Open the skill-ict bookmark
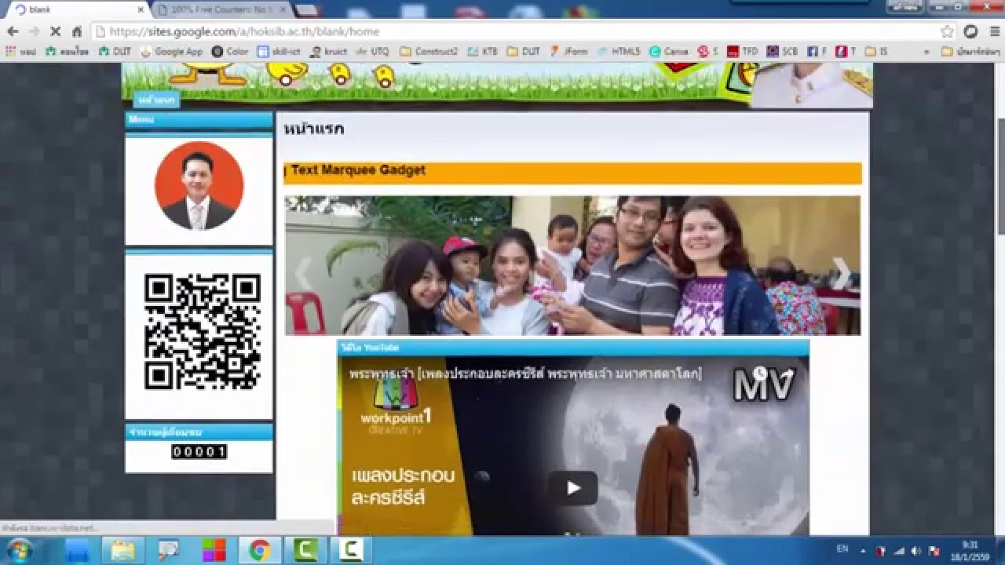The height and width of the screenshot is (565, 1005). [280, 51]
